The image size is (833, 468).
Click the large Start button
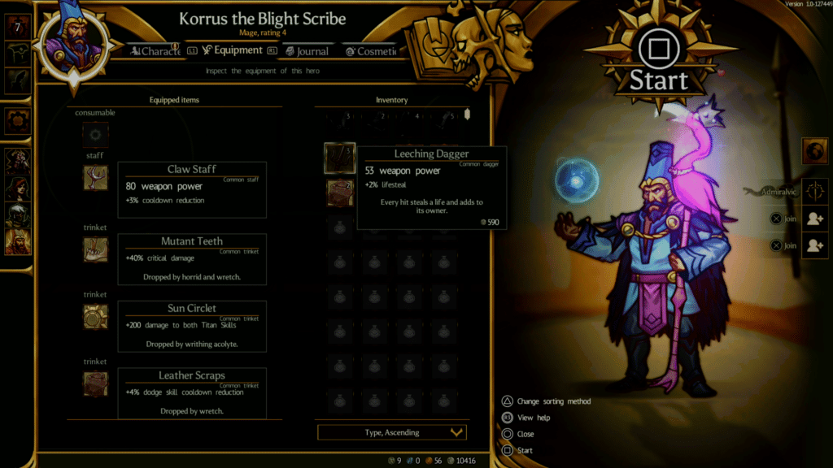point(659,60)
